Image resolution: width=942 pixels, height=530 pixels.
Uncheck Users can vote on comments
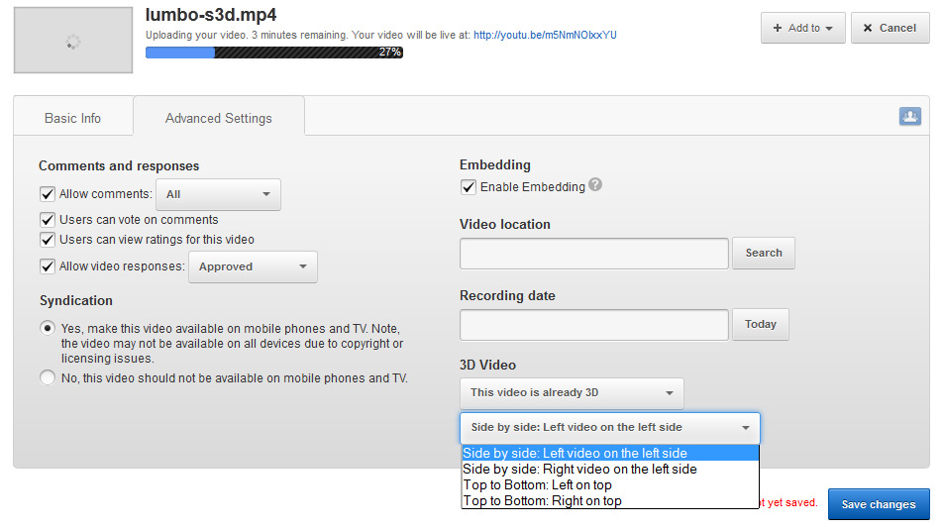[x=48, y=220]
